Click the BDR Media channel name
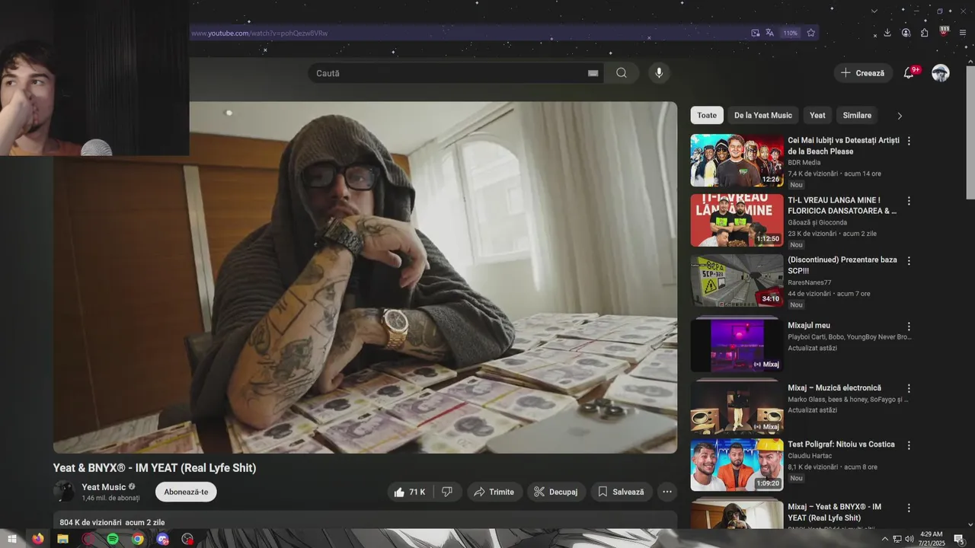The height and width of the screenshot is (548, 975). tap(804, 163)
